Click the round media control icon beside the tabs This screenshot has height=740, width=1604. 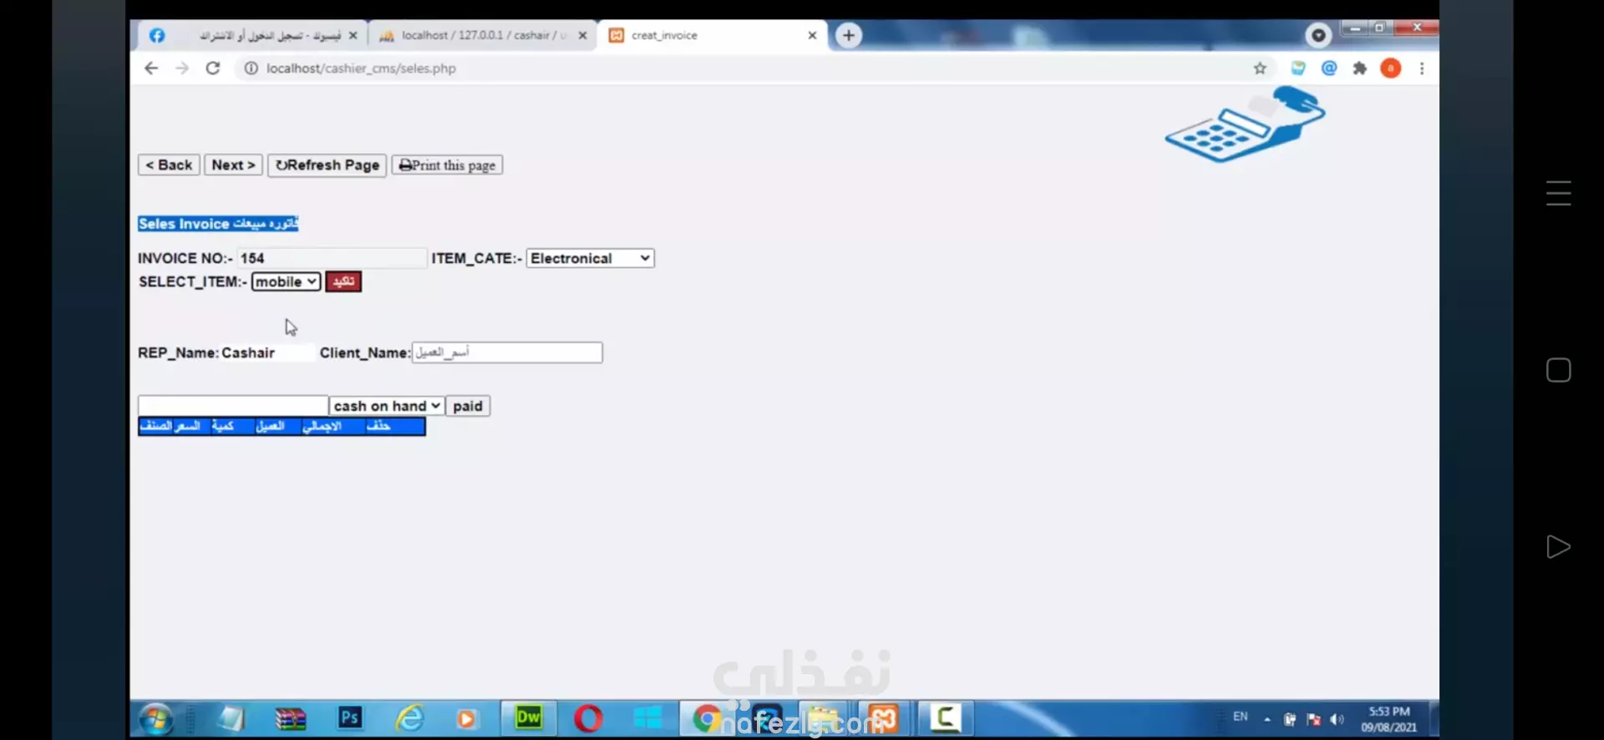(x=1318, y=35)
